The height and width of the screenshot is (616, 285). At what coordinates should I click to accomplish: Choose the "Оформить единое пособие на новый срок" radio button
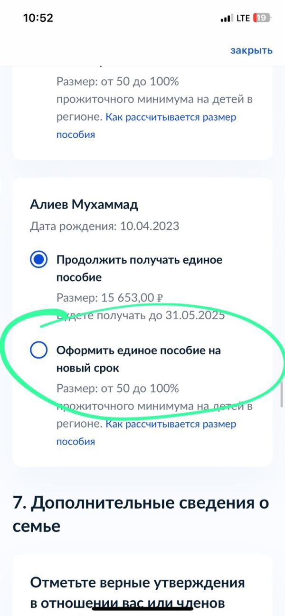38,351
